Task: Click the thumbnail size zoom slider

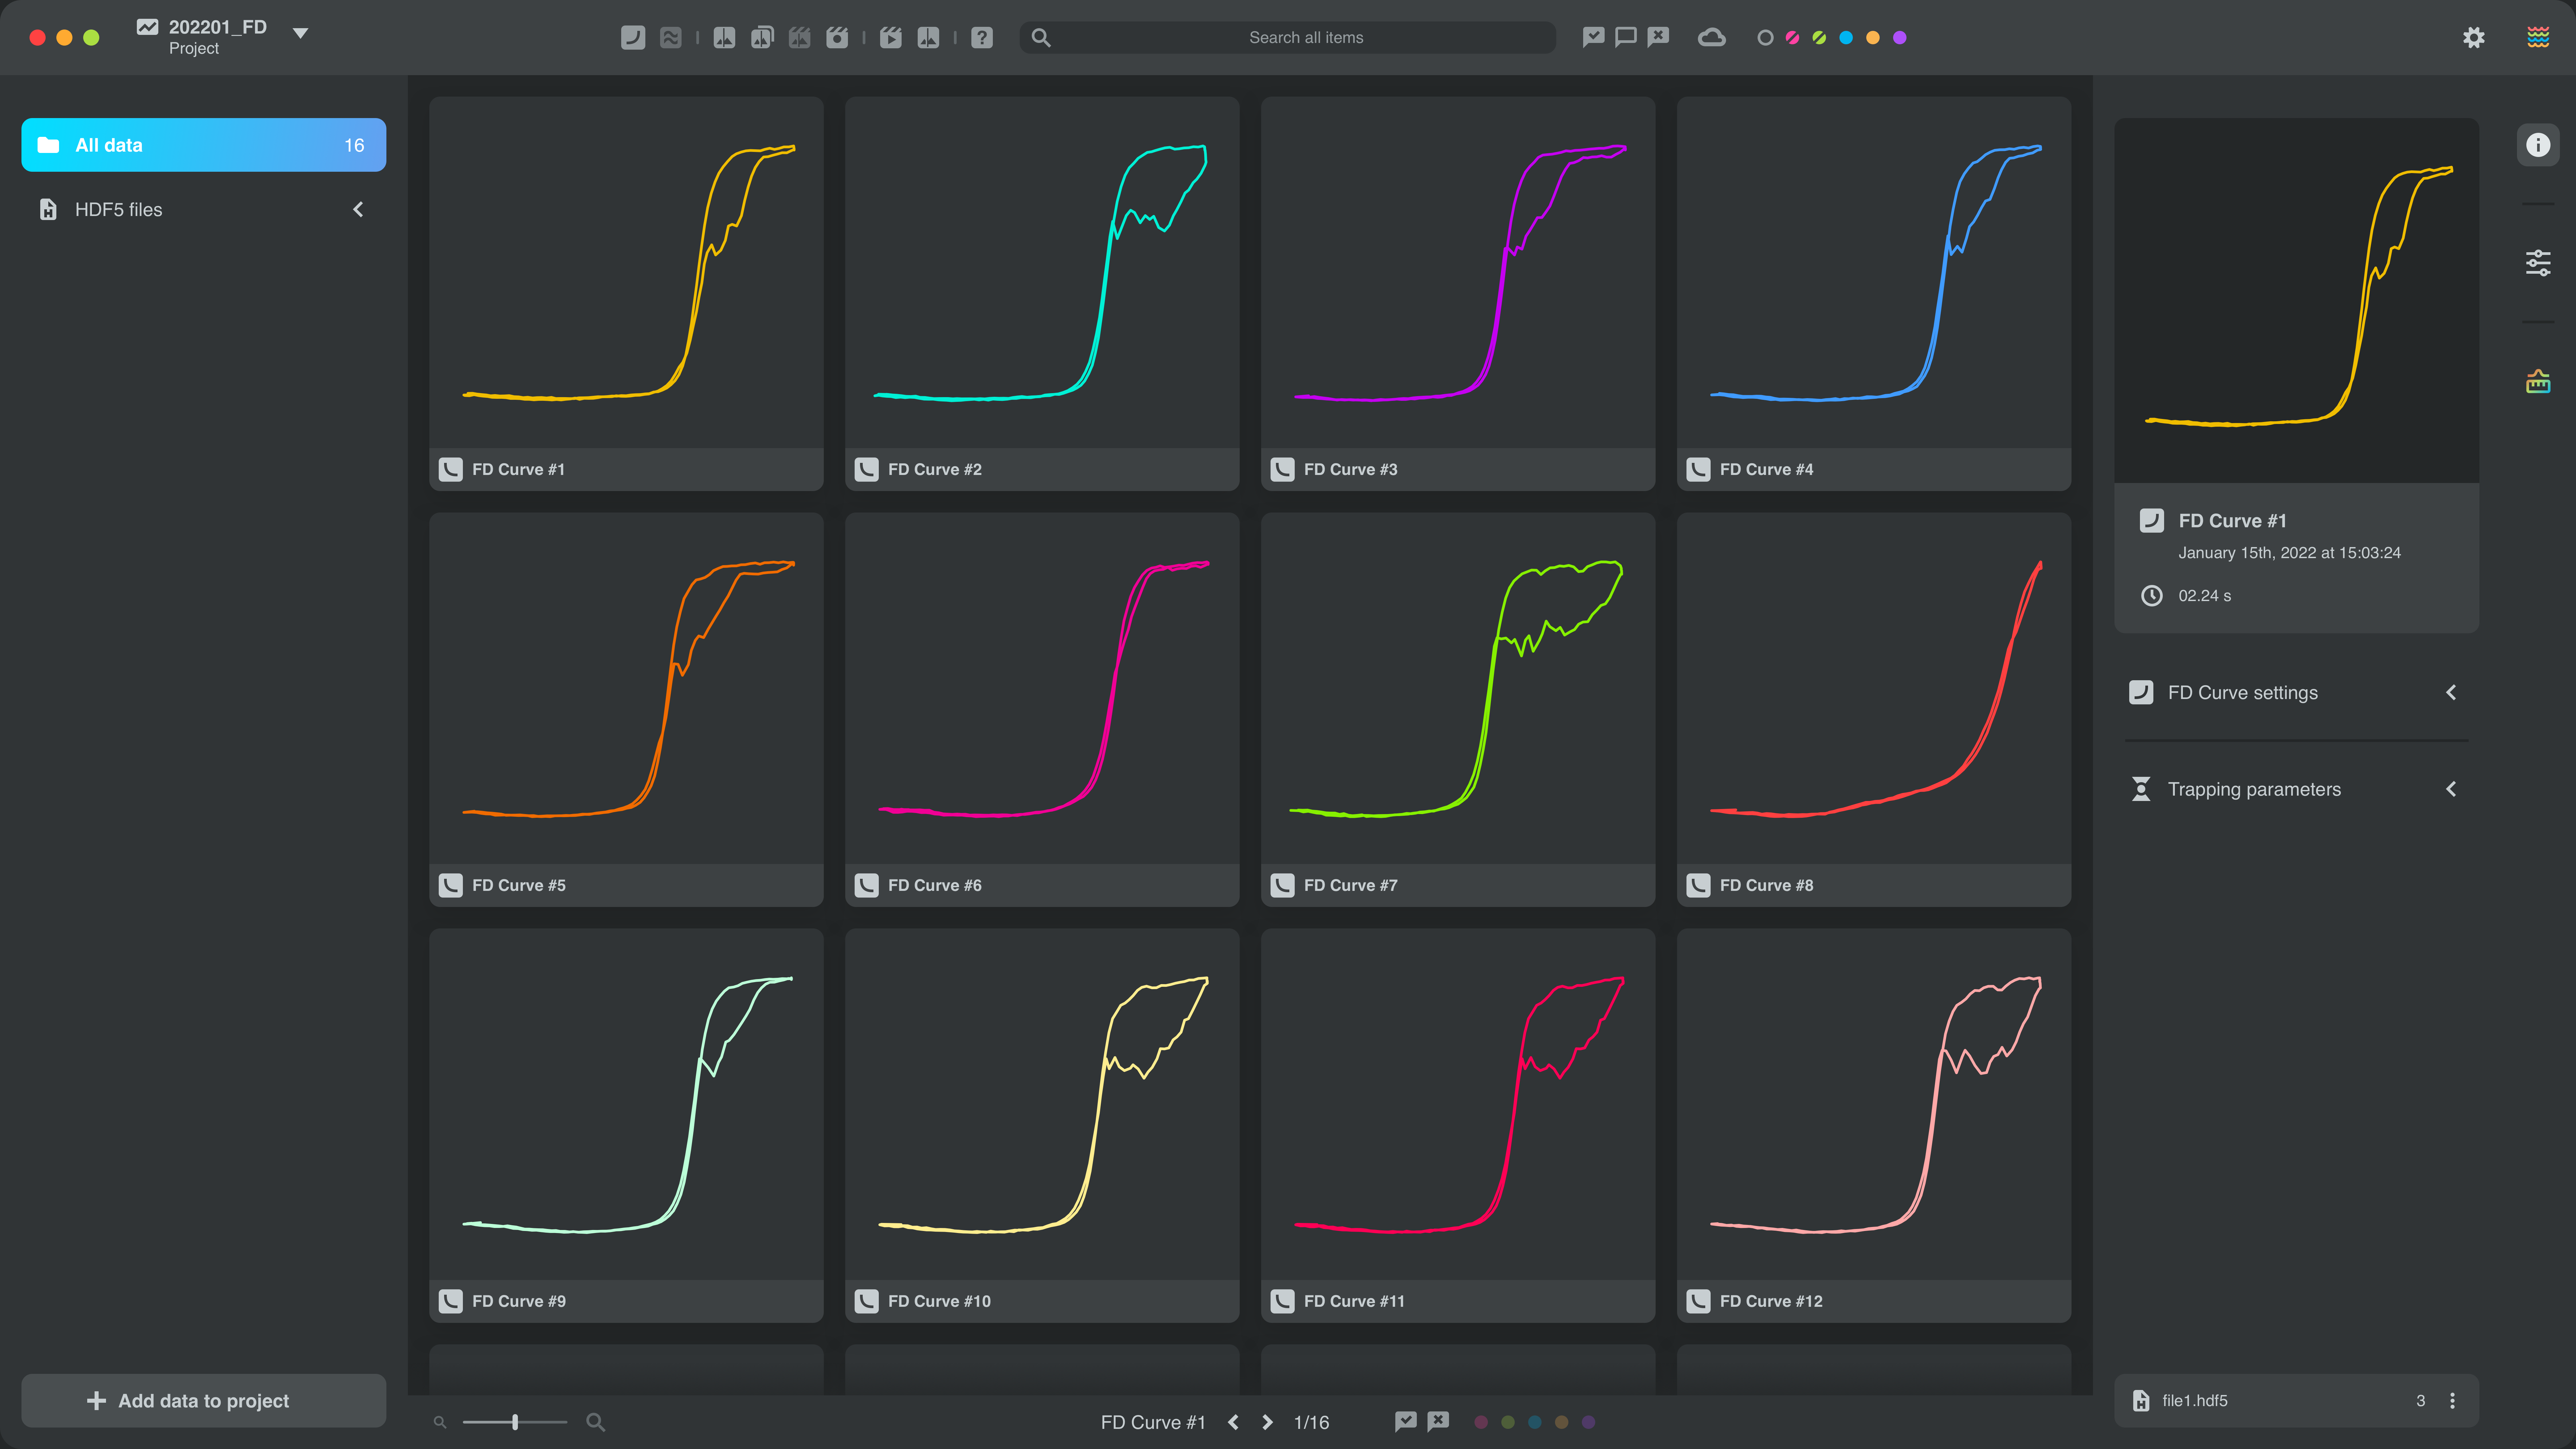Action: click(515, 1422)
